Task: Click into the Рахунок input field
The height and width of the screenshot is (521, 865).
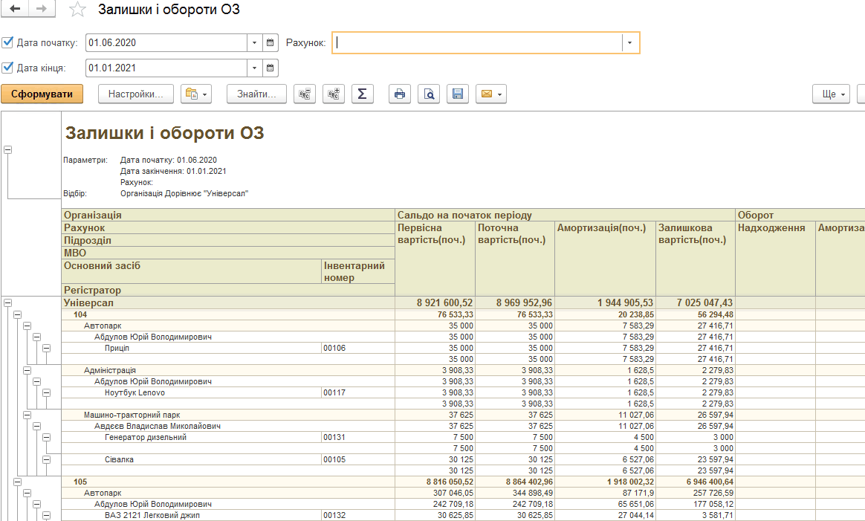Action: (478, 42)
